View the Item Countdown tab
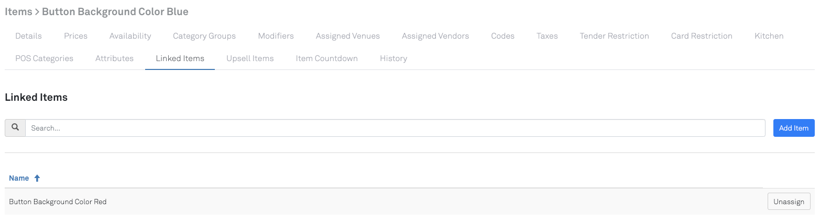The width and height of the screenshot is (820, 224). click(326, 58)
